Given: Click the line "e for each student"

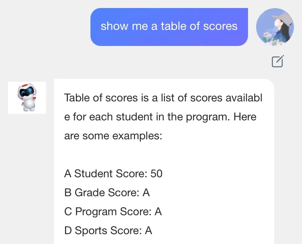Looking at the screenshot, I should point(160,117).
